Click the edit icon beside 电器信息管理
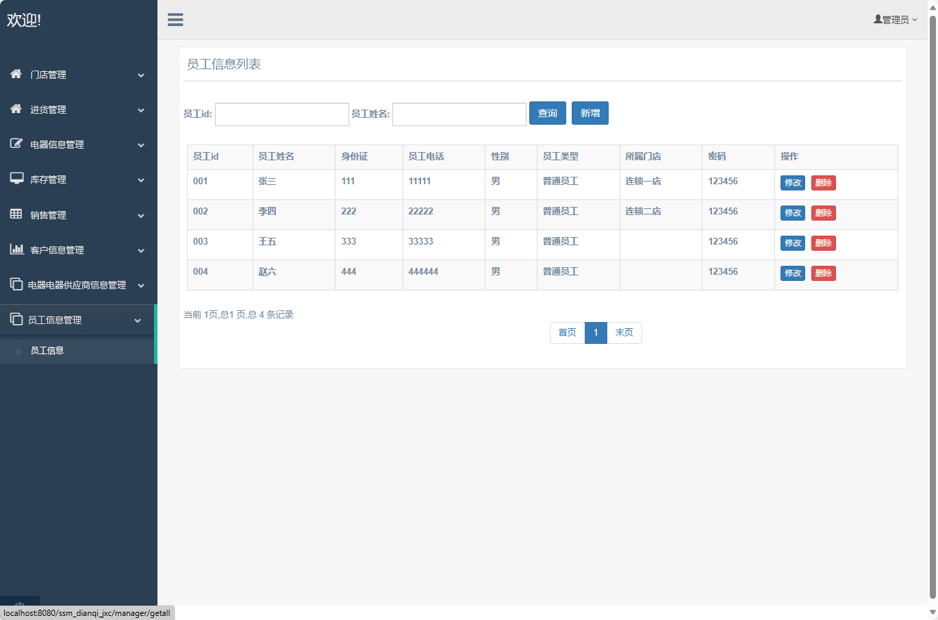Viewport: 938px width, 620px height. click(16, 144)
